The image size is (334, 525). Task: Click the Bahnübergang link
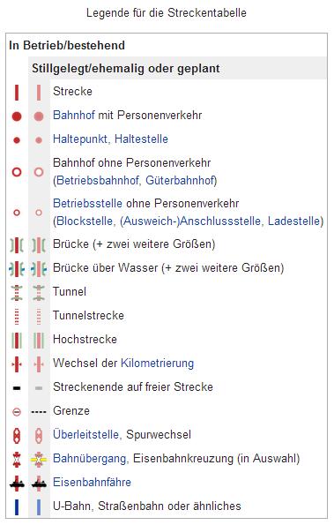click(x=90, y=458)
